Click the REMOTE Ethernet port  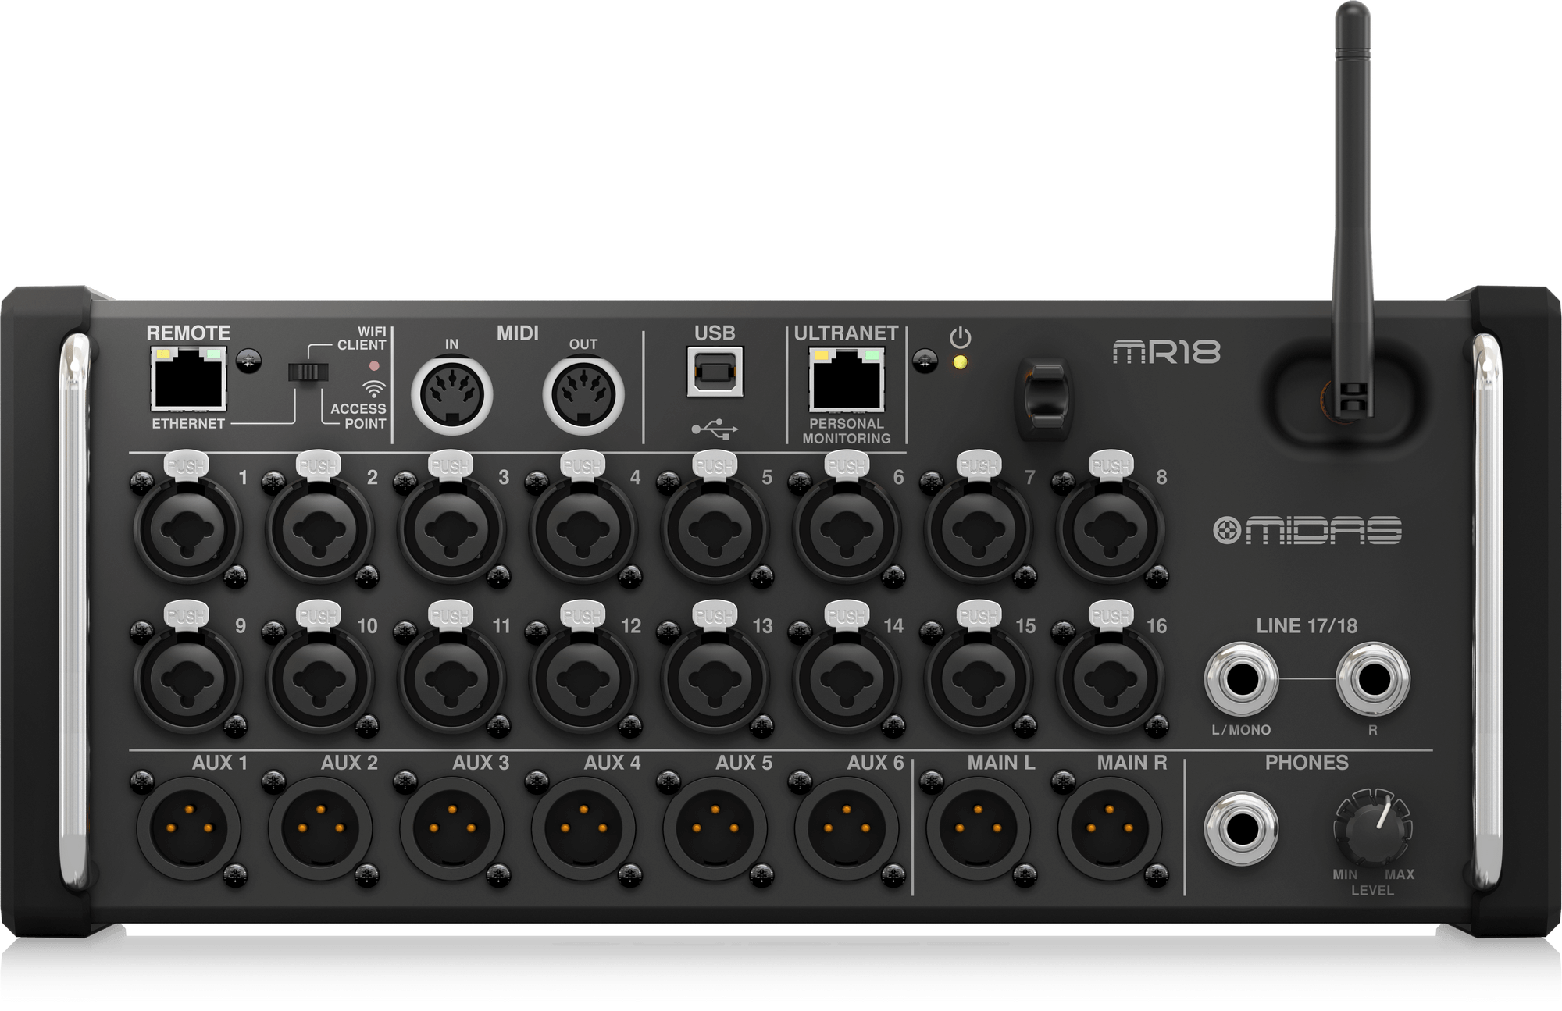(188, 379)
